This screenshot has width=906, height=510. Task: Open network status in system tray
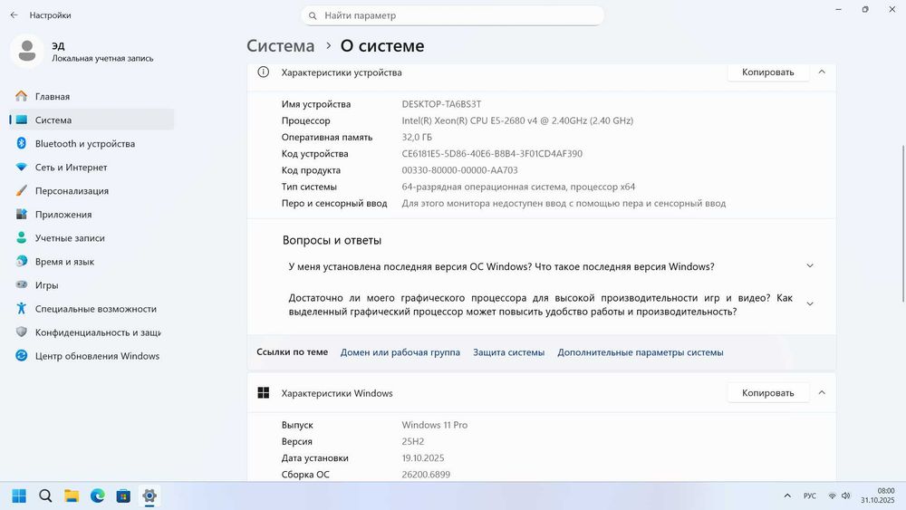pos(832,496)
